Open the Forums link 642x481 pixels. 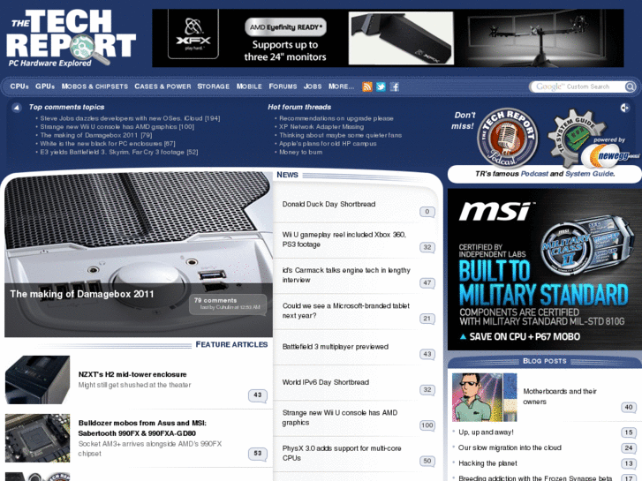tap(283, 86)
